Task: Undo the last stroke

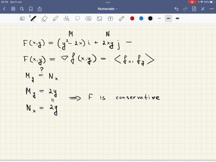Action: pyautogui.click(x=176, y=9)
